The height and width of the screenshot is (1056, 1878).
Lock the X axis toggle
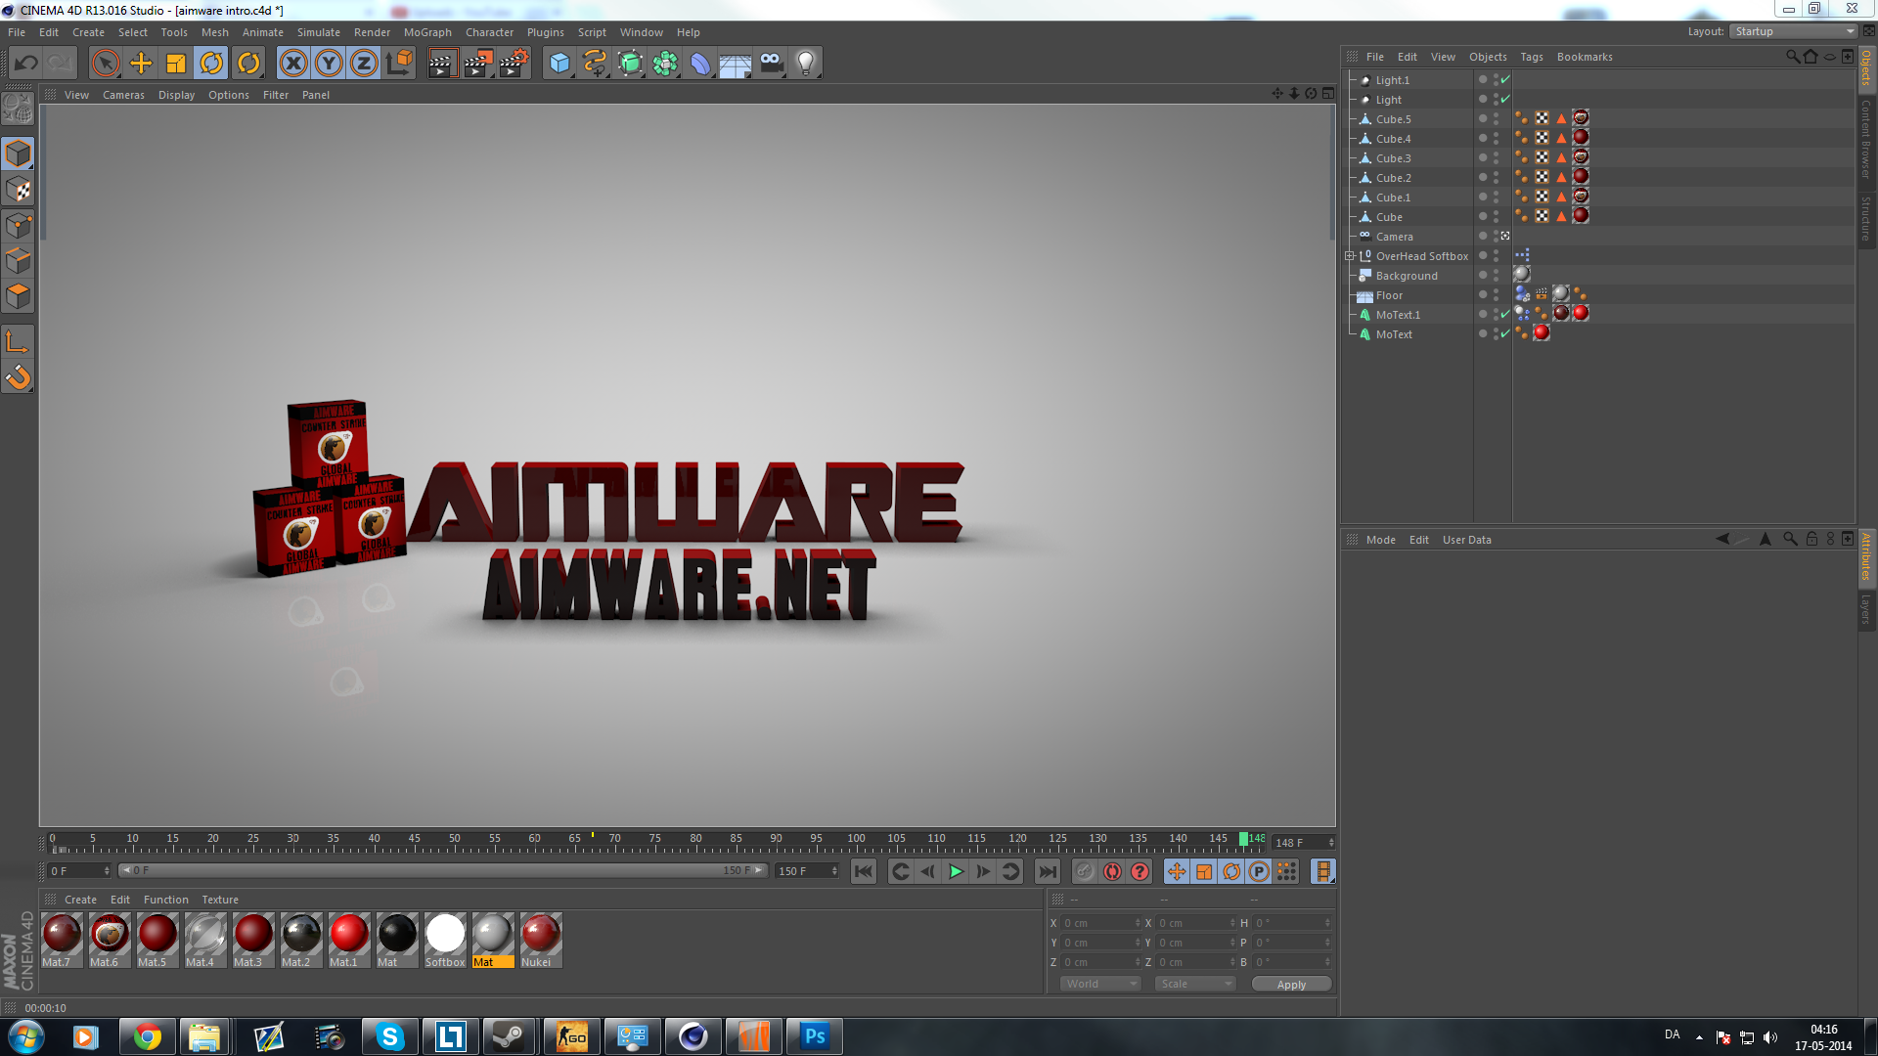coord(292,64)
